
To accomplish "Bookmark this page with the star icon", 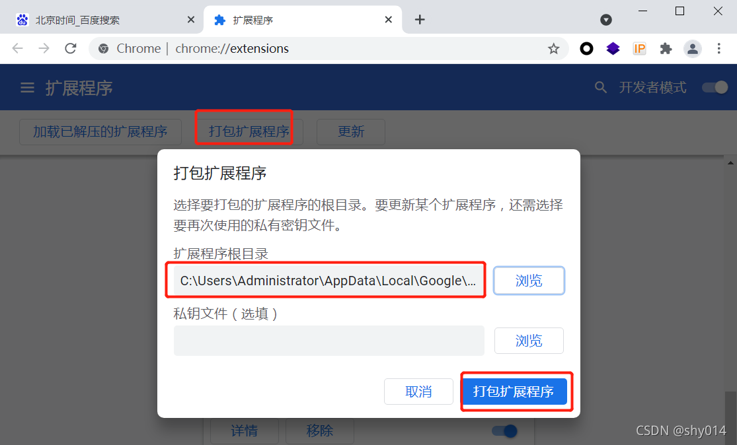I will [553, 48].
